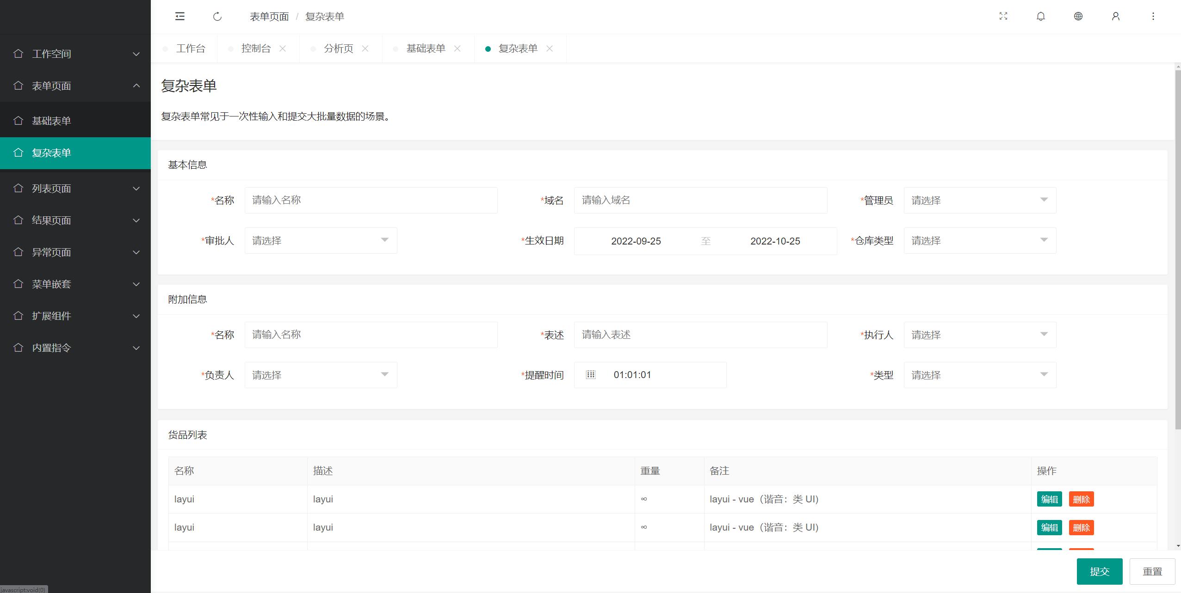Switch to the 控制台 tab

tap(256, 49)
